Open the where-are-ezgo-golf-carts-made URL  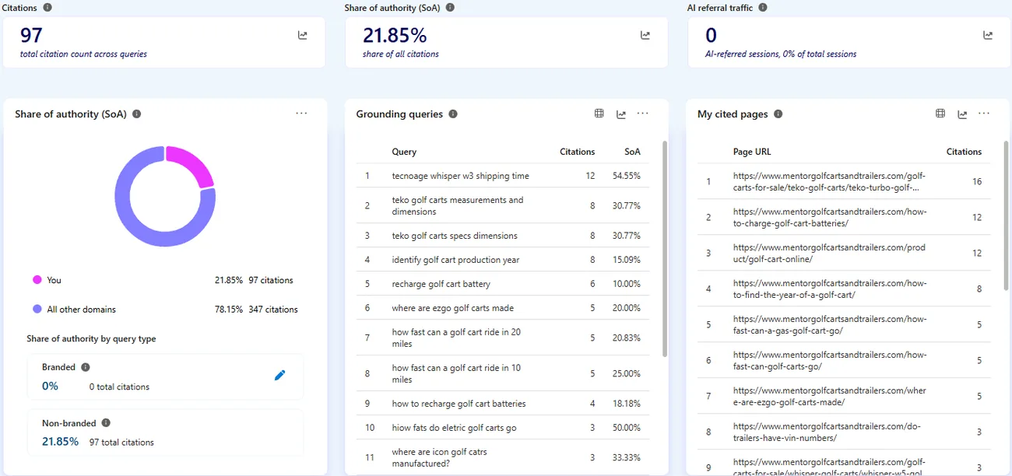point(830,396)
